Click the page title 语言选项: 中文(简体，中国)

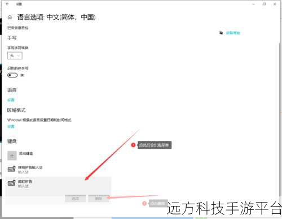pyautogui.click(x=56, y=18)
